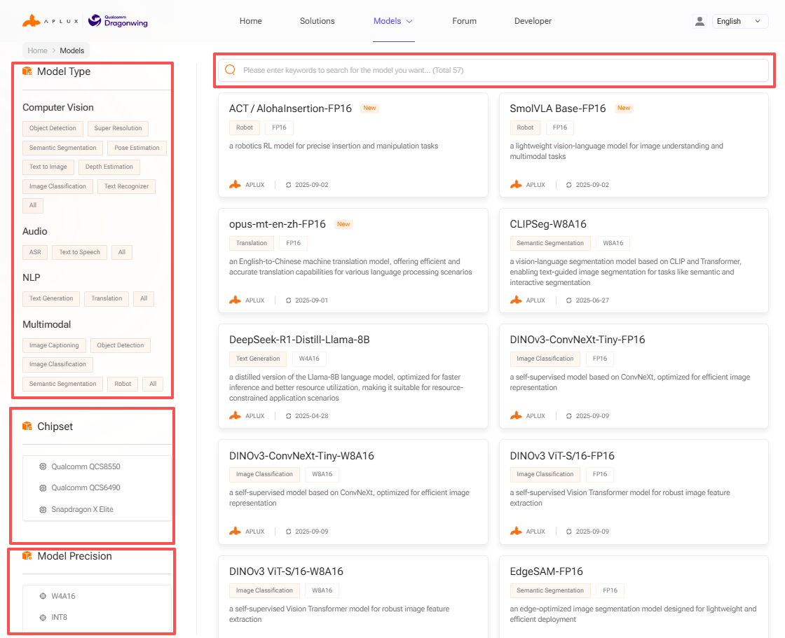Open the DeepSeek-R1-Distill-Llama-8B model title
The width and height of the screenshot is (785, 638).
299,340
